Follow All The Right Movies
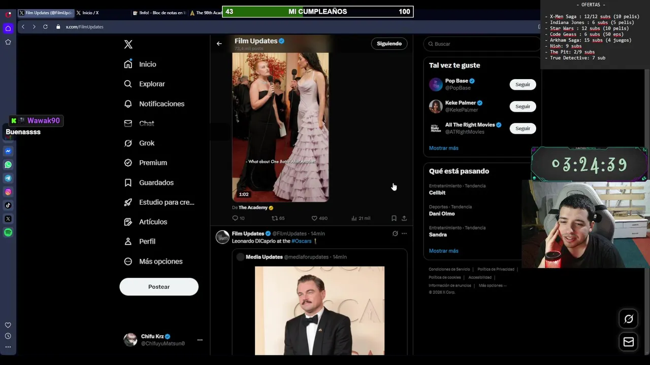Screen dimensions: 650x365 coord(523,129)
